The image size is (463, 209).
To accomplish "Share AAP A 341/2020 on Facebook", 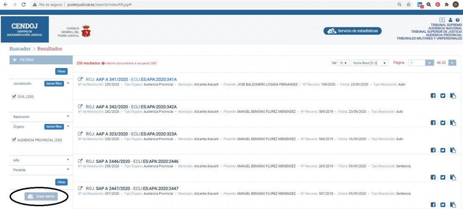I will point(433,96).
